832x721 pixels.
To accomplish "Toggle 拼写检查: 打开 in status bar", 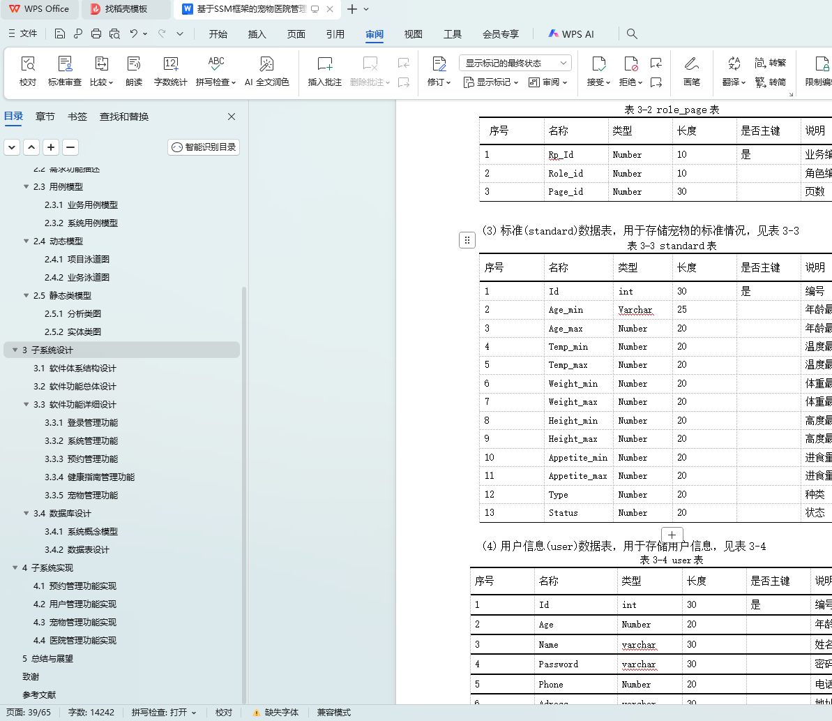I will (164, 713).
